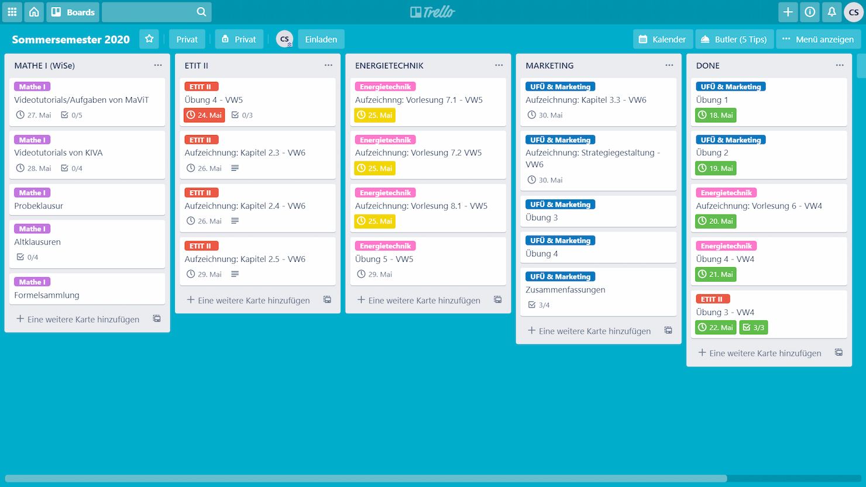Toggle green 18. Mai badge on Übung 1
Image resolution: width=866 pixels, height=487 pixels.
click(716, 115)
